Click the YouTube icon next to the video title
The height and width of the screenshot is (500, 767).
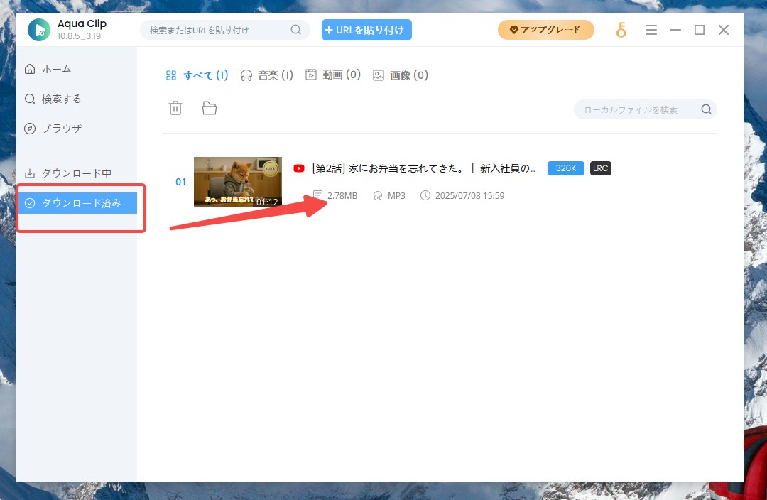[298, 168]
